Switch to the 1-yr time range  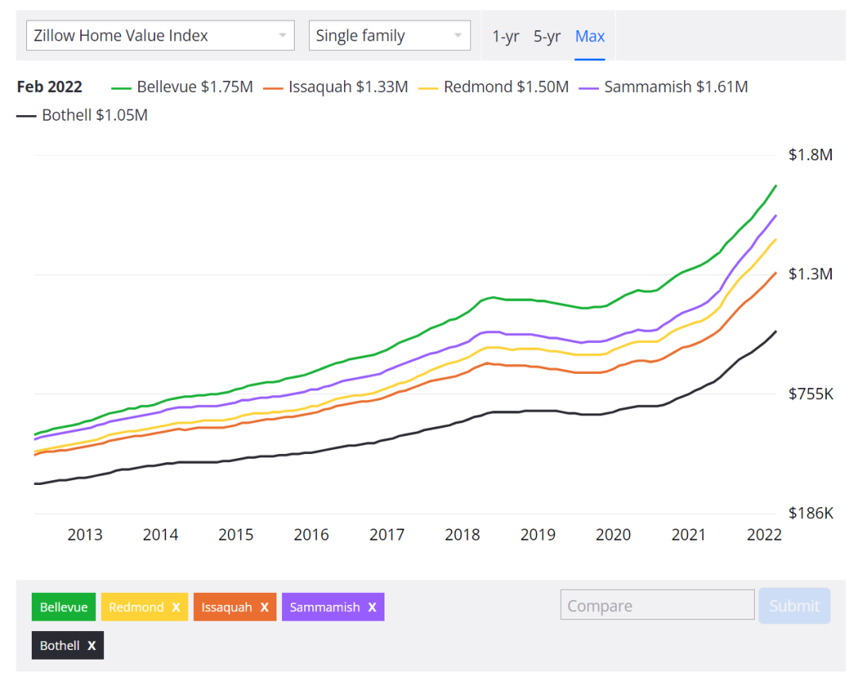pyautogui.click(x=505, y=37)
